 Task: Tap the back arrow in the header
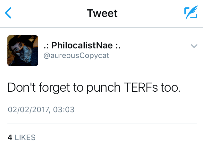9,13
